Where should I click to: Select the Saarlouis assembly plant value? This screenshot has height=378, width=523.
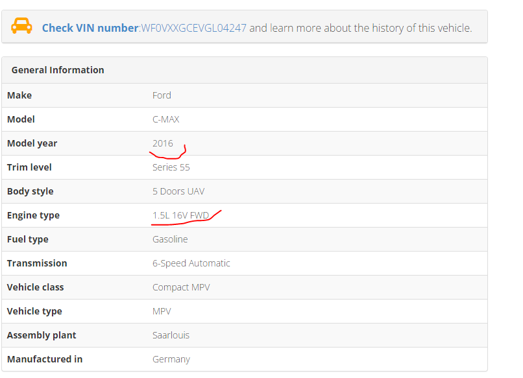171,335
